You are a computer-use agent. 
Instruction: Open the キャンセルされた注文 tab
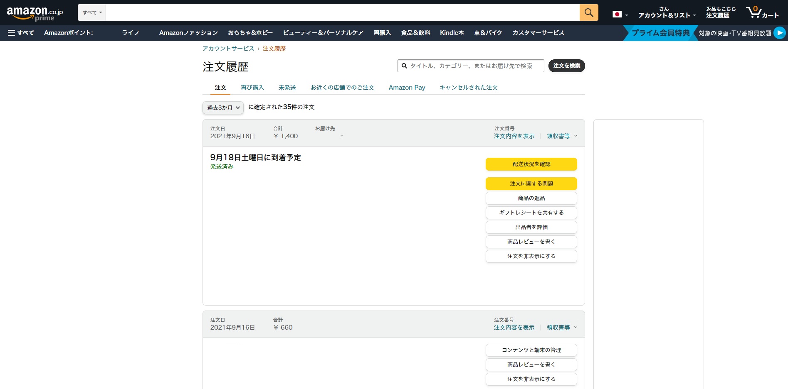469,88
